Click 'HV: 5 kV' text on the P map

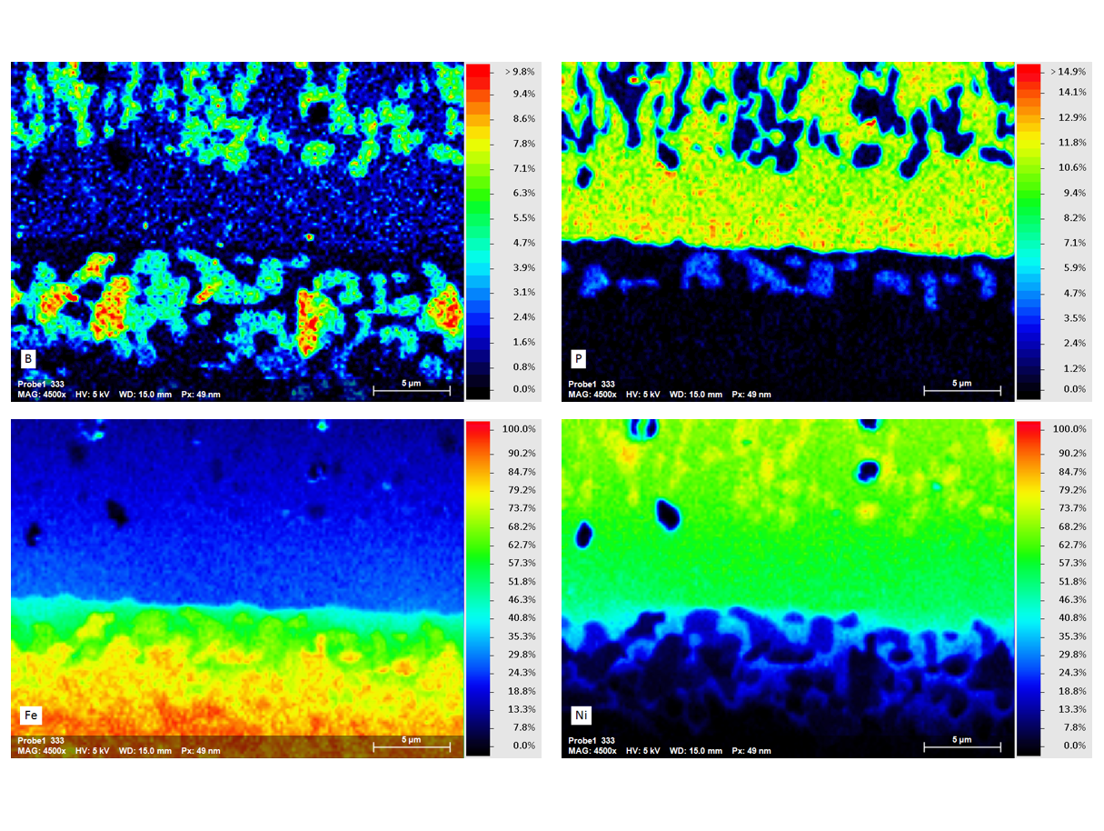[x=644, y=395]
